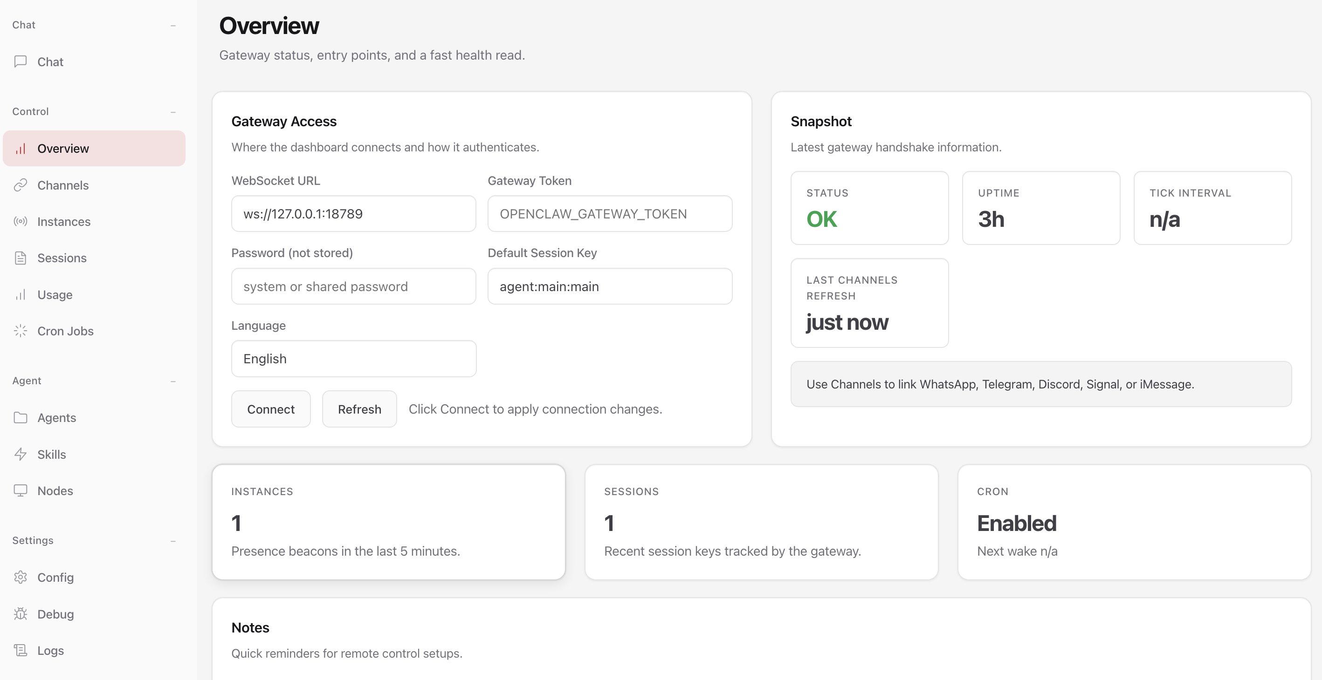The image size is (1322, 680).
Task: Open Skills via the lightning bolt icon
Action: 21,454
